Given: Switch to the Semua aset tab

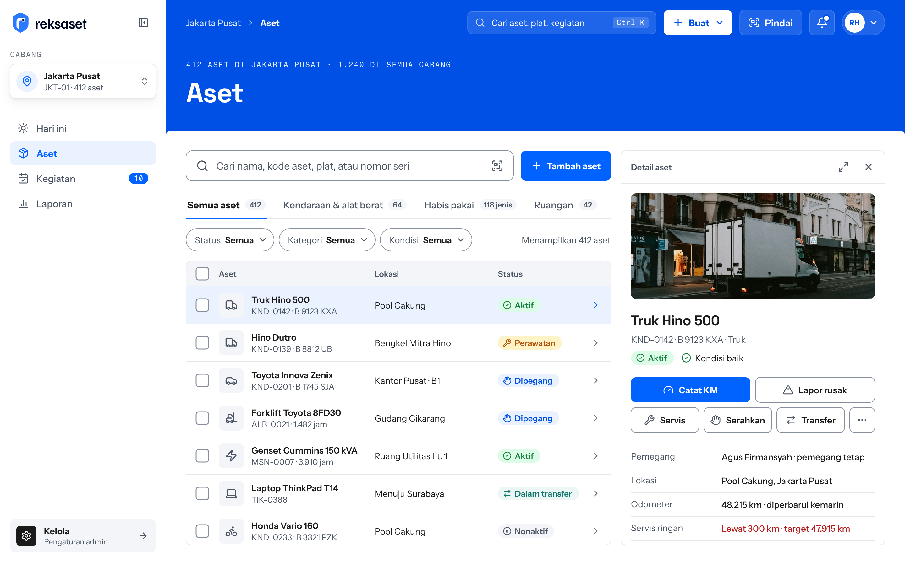Looking at the screenshot, I should 226,205.
